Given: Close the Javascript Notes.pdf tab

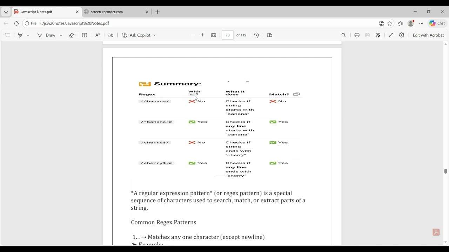Looking at the screenshot, I should coord(77,12).
